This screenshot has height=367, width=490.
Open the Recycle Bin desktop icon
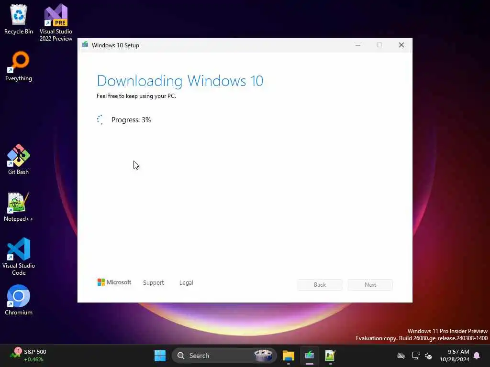coord(19,19)
